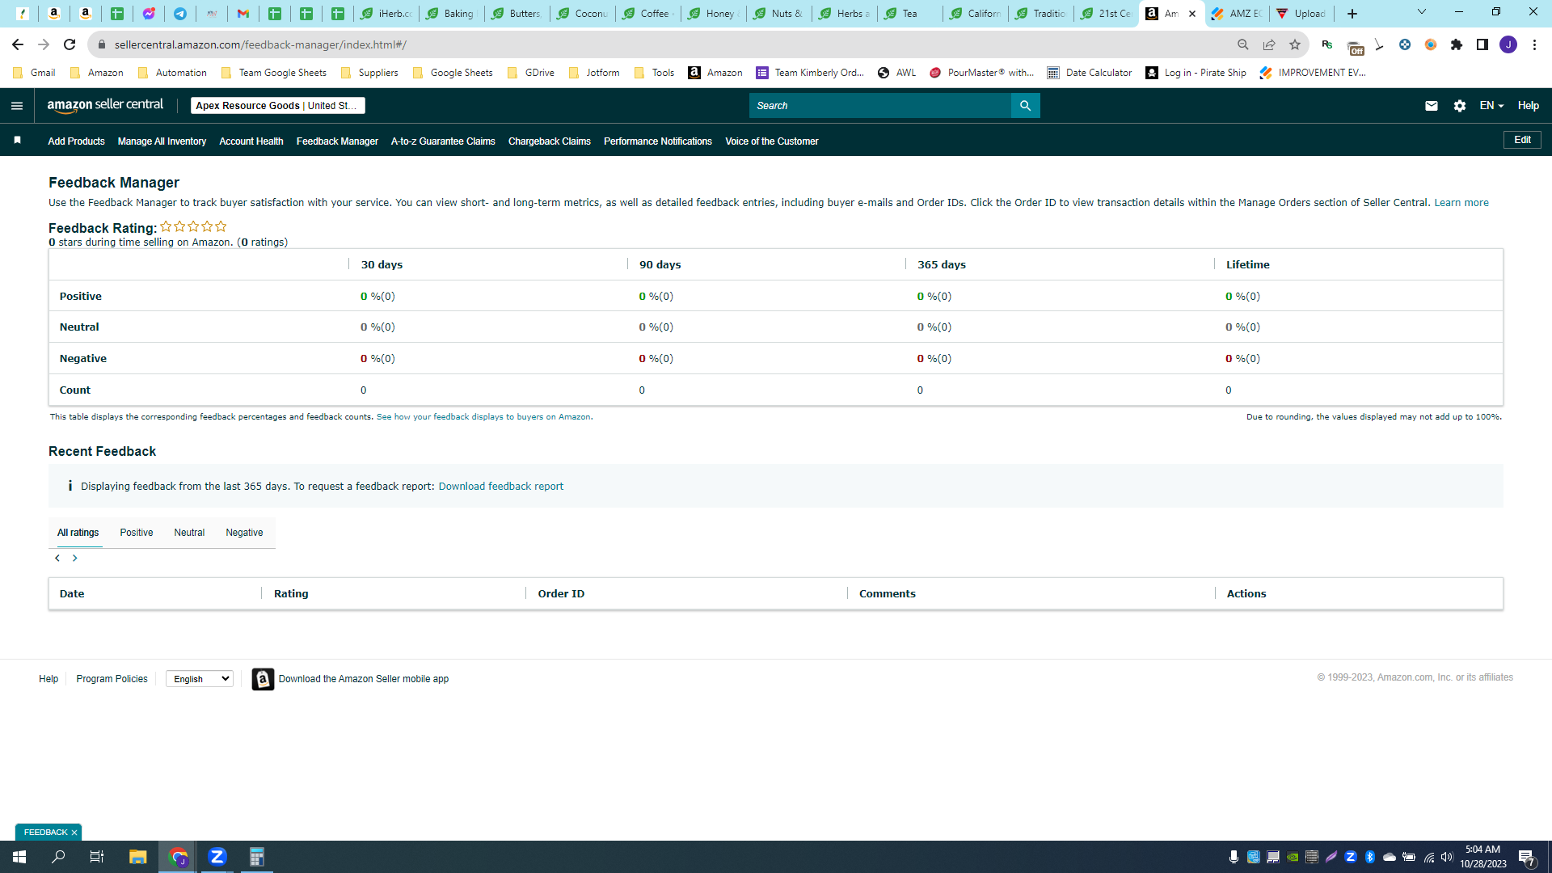Screen dimensions: 1552x873
Task: Click the bookmark flag icon in navigation bar
Action: pos(17,141)
